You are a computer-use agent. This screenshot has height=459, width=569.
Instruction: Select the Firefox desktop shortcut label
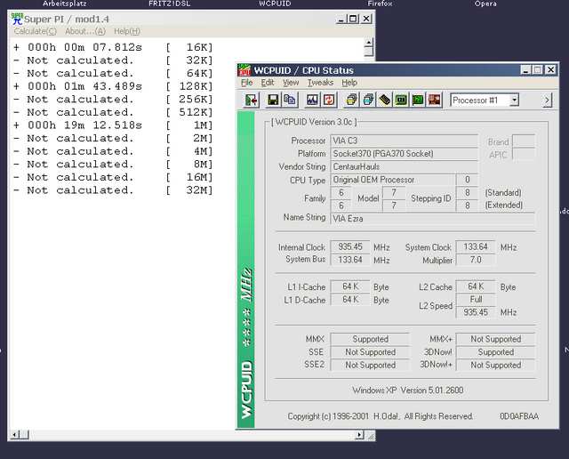(380, 4)
